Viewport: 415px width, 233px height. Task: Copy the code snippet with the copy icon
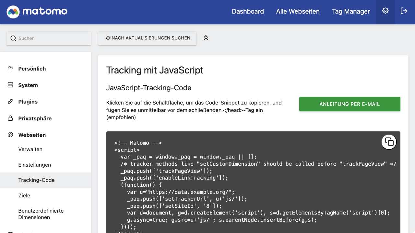pos(389,142)
